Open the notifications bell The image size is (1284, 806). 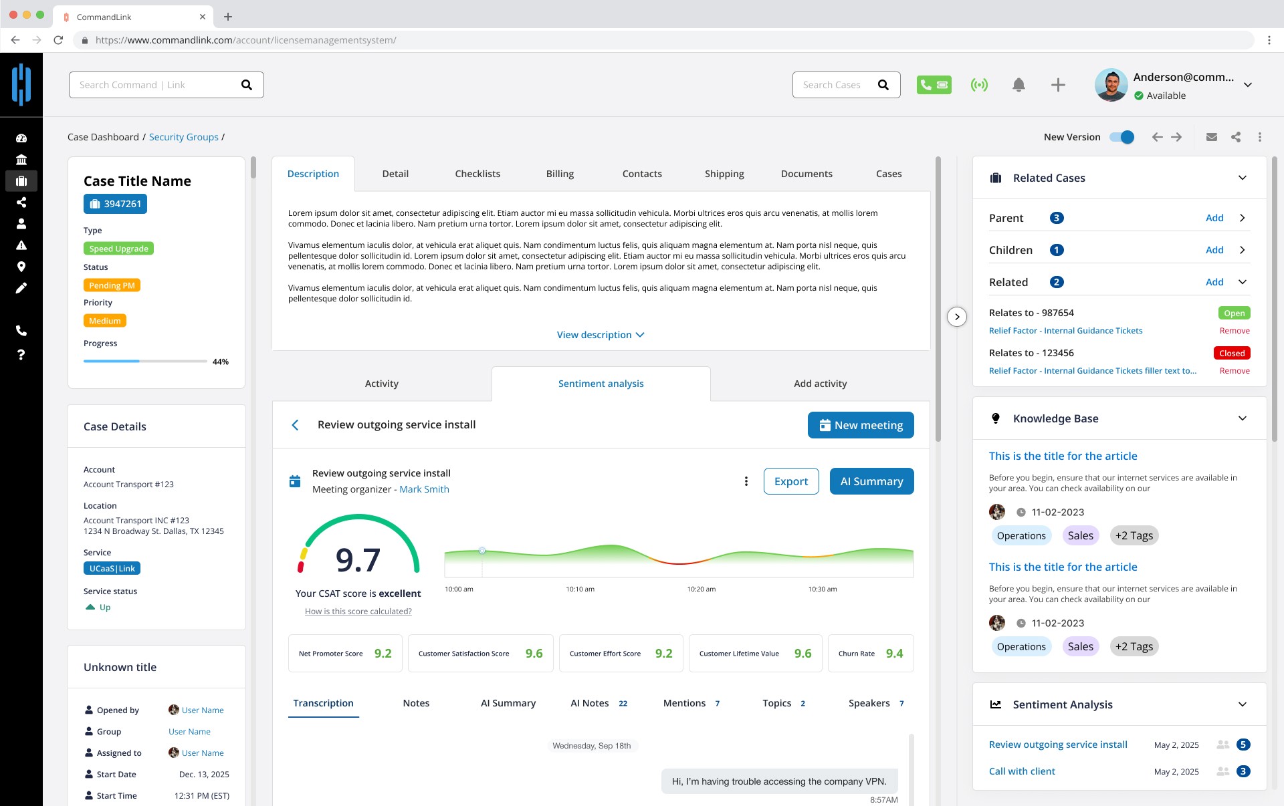(x=1019, y=85)
